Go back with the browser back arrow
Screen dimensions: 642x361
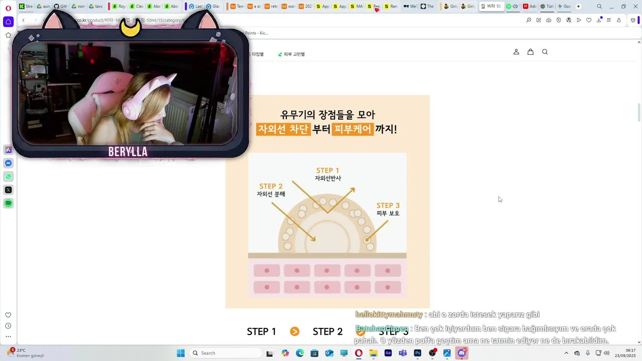[23, 20]
